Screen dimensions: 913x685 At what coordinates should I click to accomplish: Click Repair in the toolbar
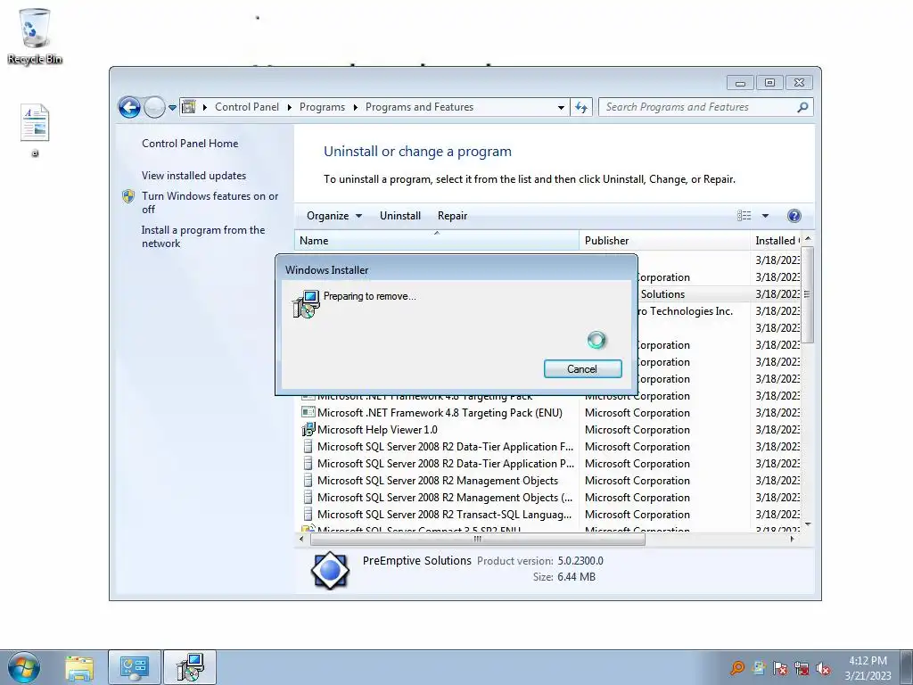452,216
